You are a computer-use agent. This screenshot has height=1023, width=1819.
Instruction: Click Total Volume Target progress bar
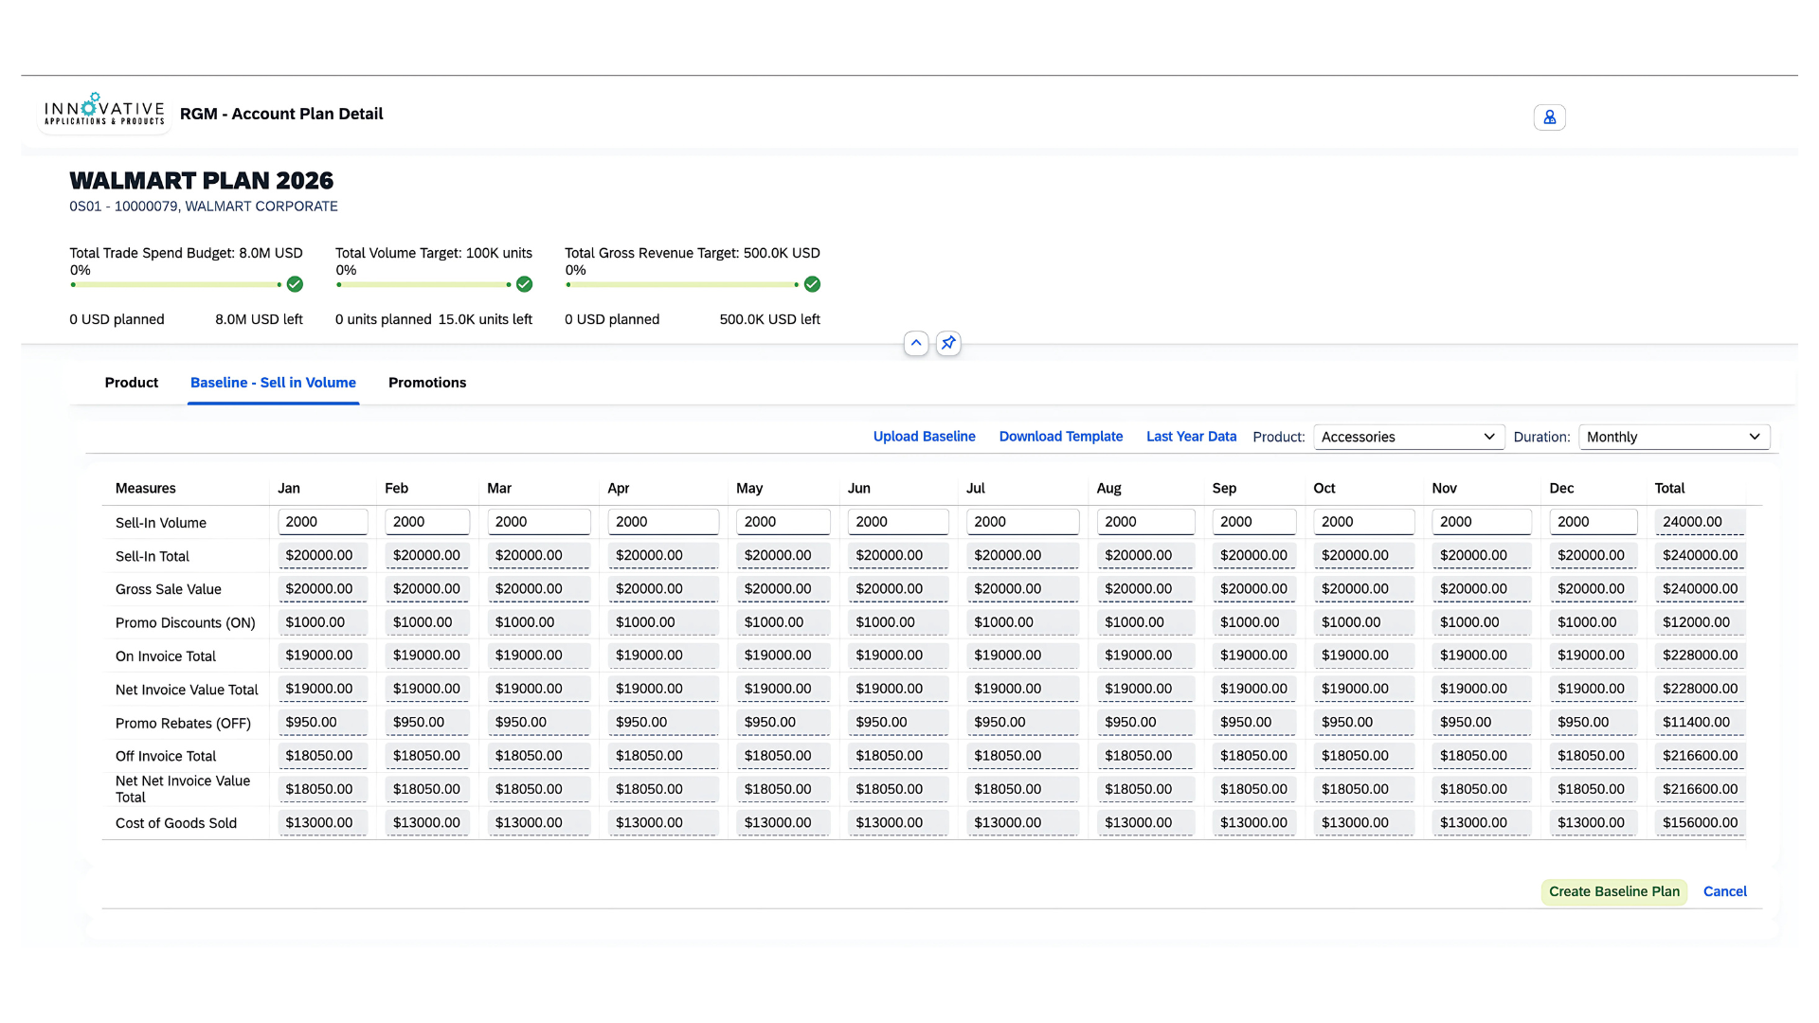[x=423, y=284]
